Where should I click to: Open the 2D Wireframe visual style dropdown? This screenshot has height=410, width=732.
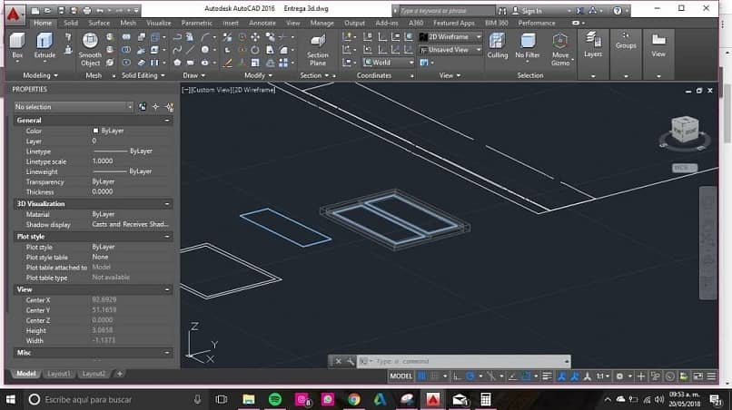[450, 37]
